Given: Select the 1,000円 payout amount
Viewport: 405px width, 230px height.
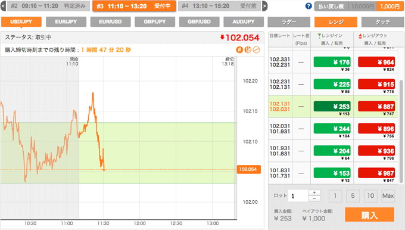Looking at the screenshot, I should (x=390, y=7).
